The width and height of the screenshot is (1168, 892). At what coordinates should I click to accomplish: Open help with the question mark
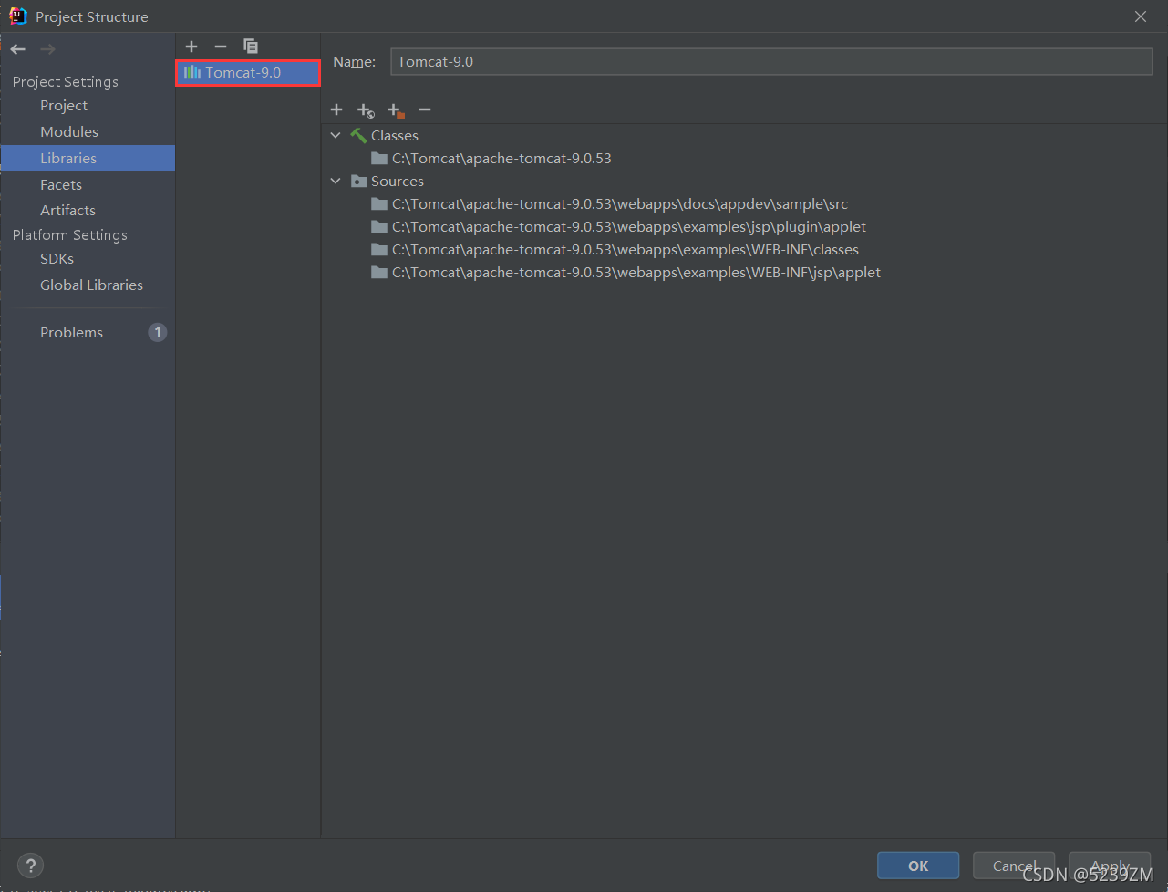coord(31,866)
